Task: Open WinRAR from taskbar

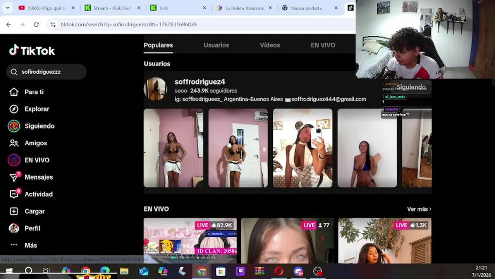Action: coord(260,271)
